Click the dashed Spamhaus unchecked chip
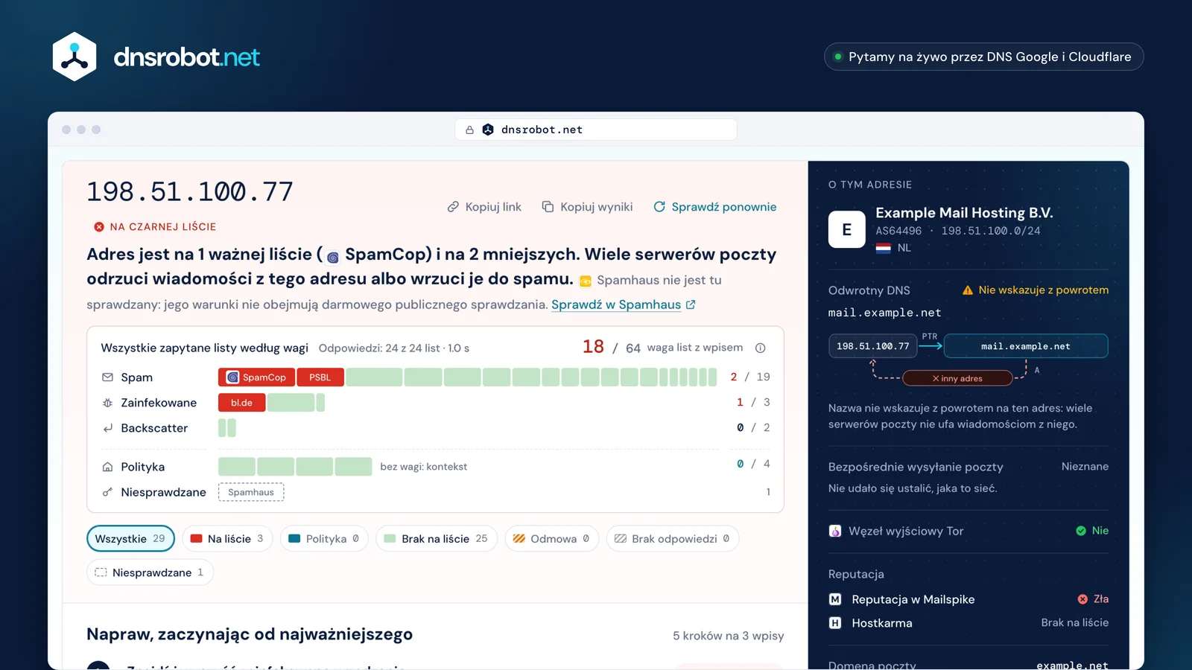1192x670 pixels. 251,492
